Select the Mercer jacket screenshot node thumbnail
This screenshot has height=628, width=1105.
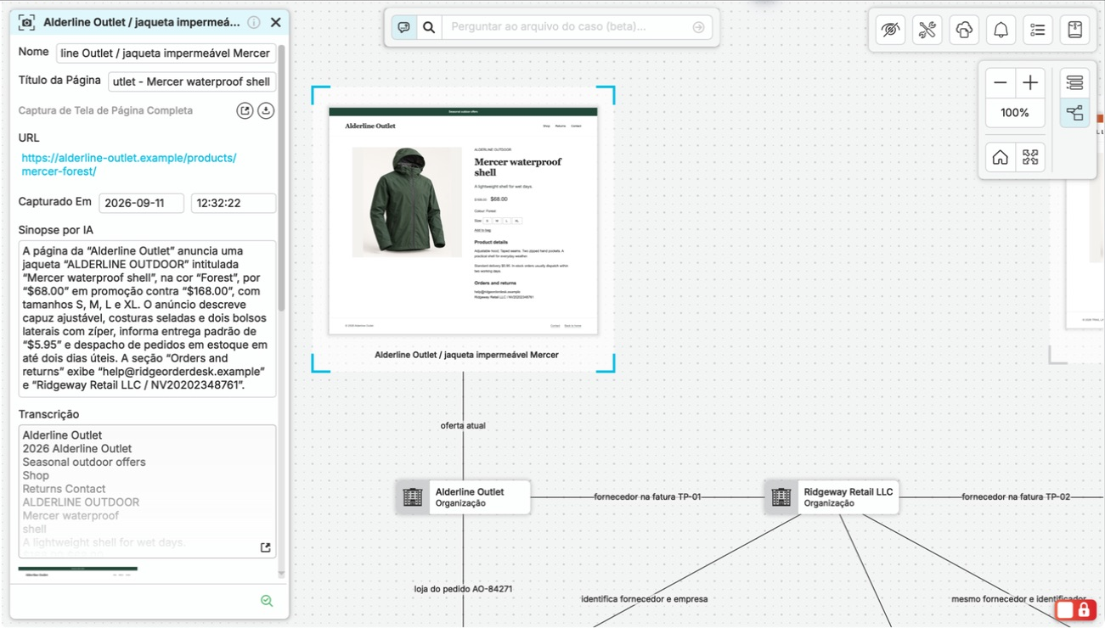click(x=464, y=221)
